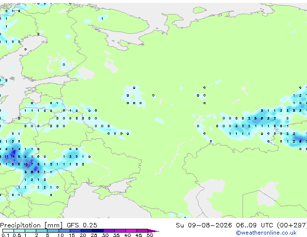Click the 0.1–0.5 mm palest legend swatch

click(8, 231)
